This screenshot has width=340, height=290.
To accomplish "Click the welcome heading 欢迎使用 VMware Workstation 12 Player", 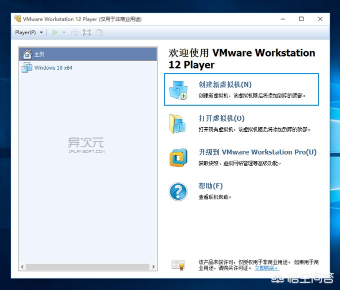I will tap(242, 59).
